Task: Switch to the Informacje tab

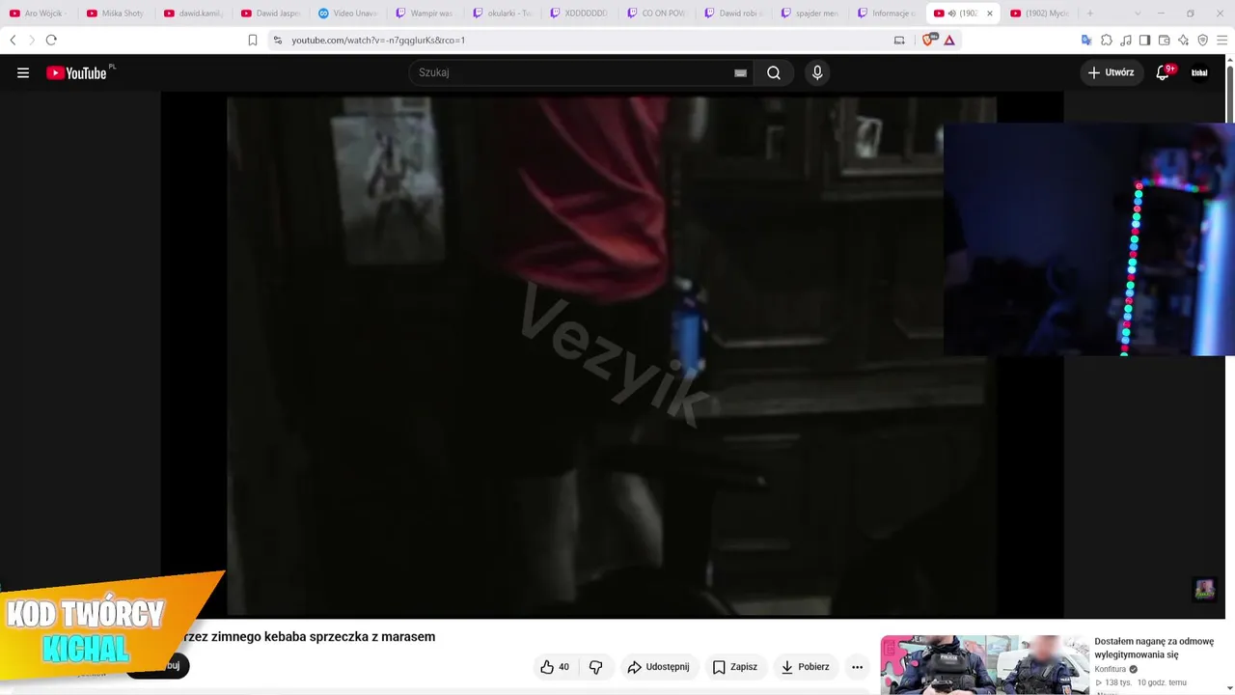Action: pos(888,14)
